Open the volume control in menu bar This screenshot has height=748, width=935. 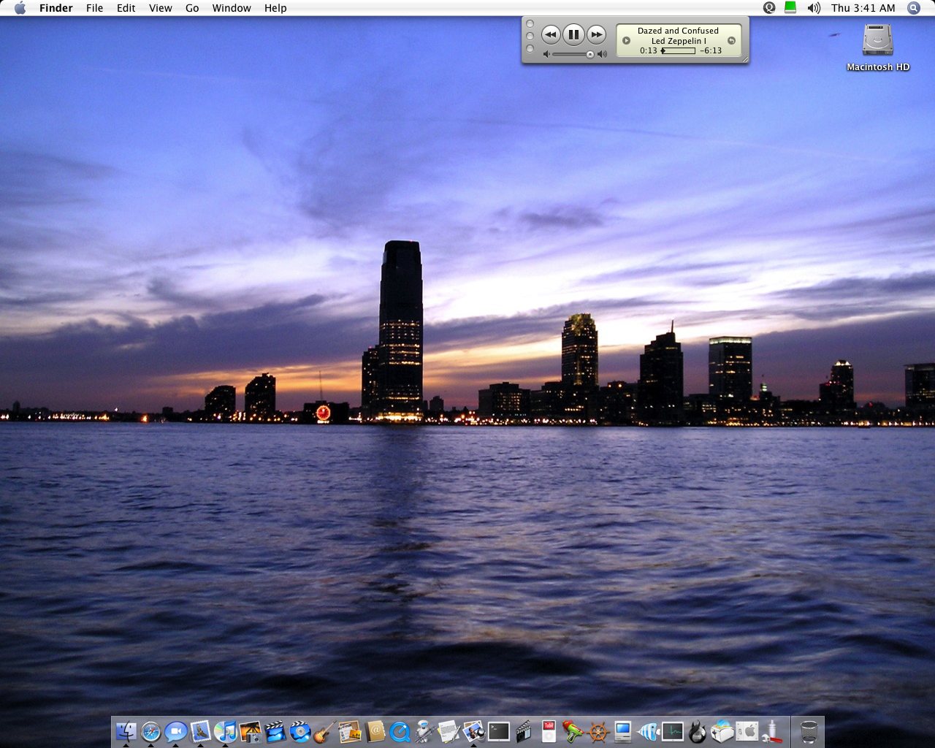tap(814, 8)
